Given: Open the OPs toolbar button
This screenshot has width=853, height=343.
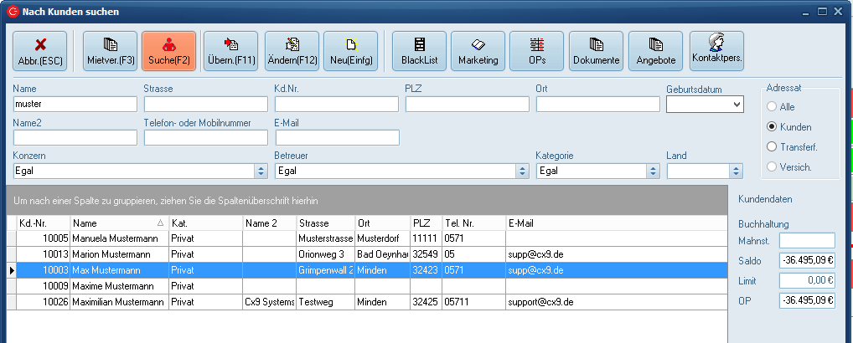Looking at the screenshot, I should (537, 51).
